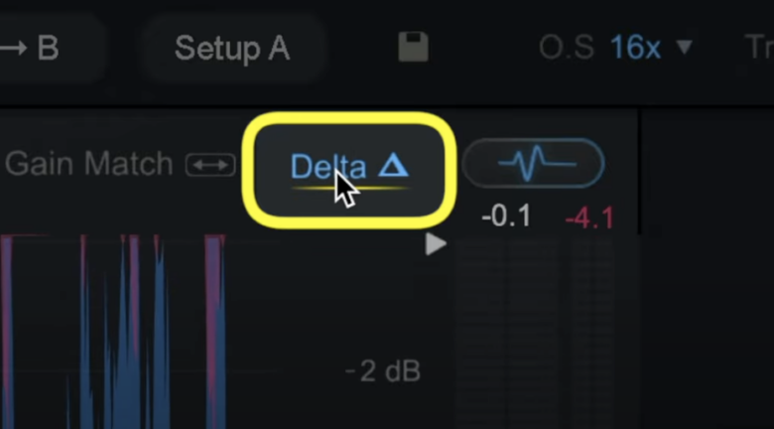774x429 pixels.
Task: Click the floppy disk save icon
Action: click(412, 48)
